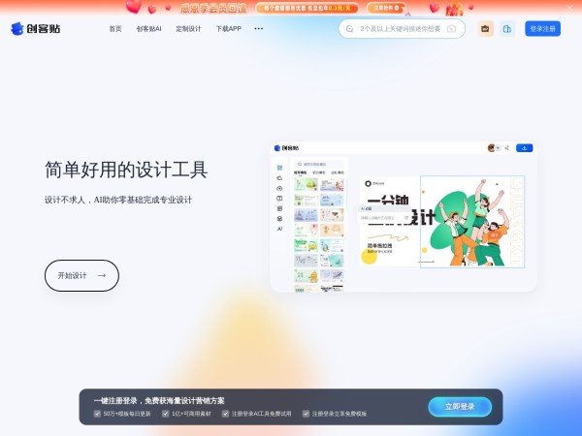This screenshot has height=436, width=582.
Task: Click the 创客贴 logo icon
Action: (16, 29)
